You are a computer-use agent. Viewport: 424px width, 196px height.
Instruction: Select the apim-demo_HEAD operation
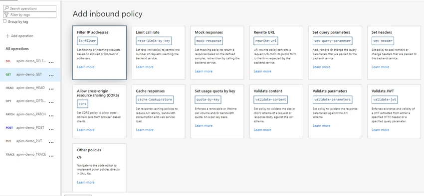(30, 88)
